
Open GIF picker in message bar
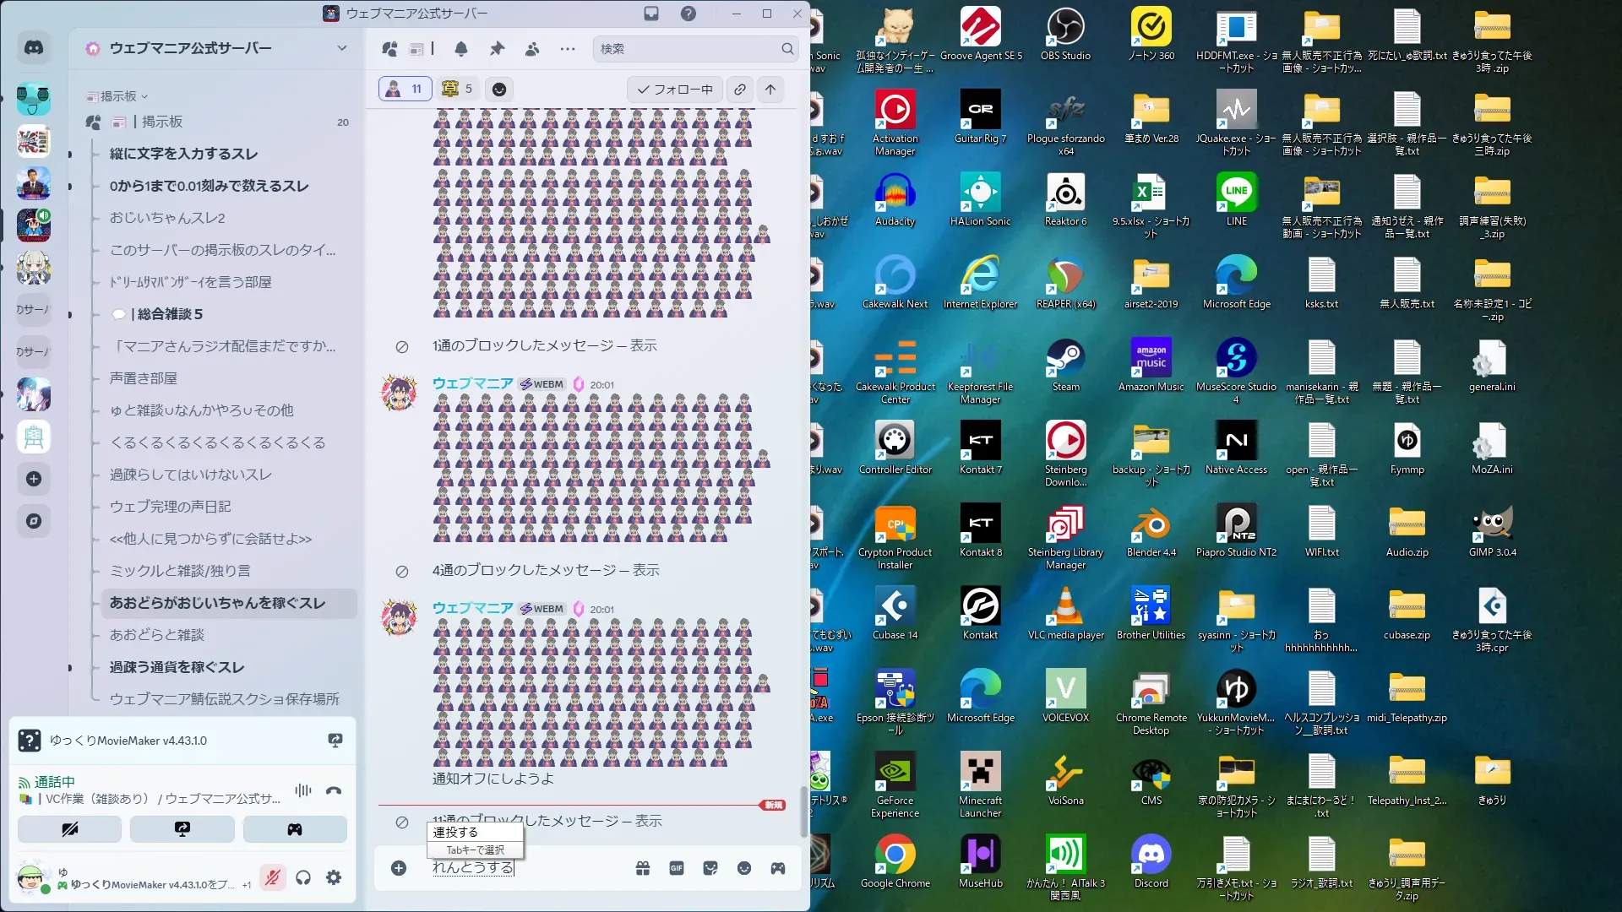point(677,868)
